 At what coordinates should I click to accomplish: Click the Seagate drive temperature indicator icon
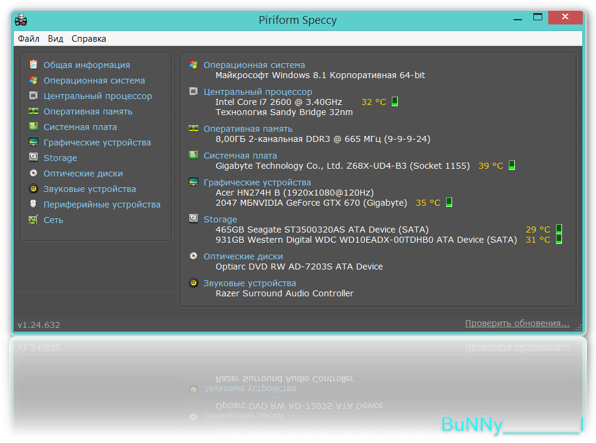pos(559,229)
